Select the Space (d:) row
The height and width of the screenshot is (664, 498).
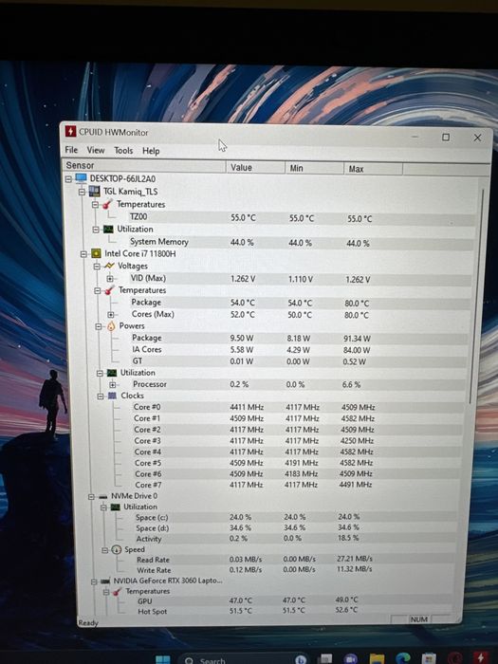(x=296, y=527)
